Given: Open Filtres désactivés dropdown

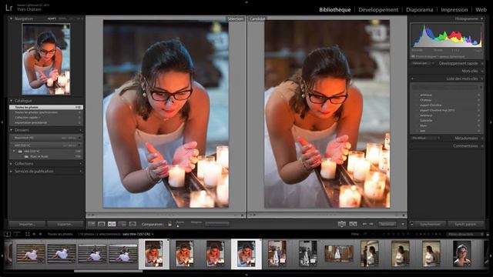Looking at the screenshot, I should click(x=465, y=234).
